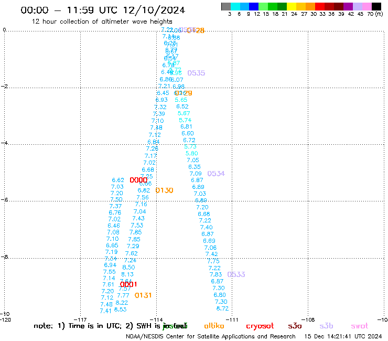Screen dimensions: 388x341
Task: Click the note "Time is in UTC"
Action: [95, 326]
